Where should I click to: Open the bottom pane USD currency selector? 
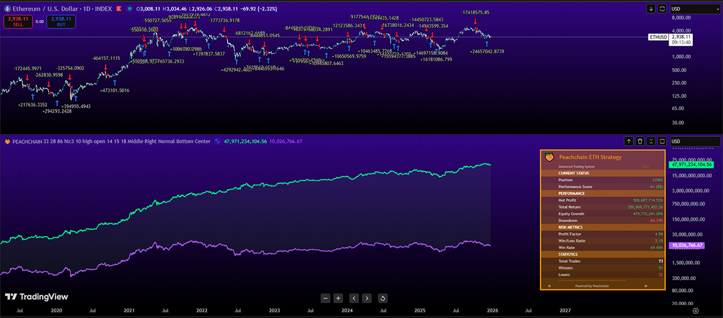pyautogui.click(x=695, y=141)
